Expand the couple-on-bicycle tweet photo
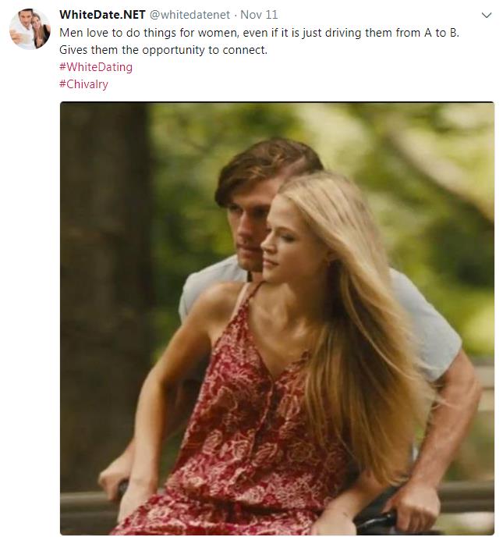This screenshot has width=503, height=544. pos(277,318)
